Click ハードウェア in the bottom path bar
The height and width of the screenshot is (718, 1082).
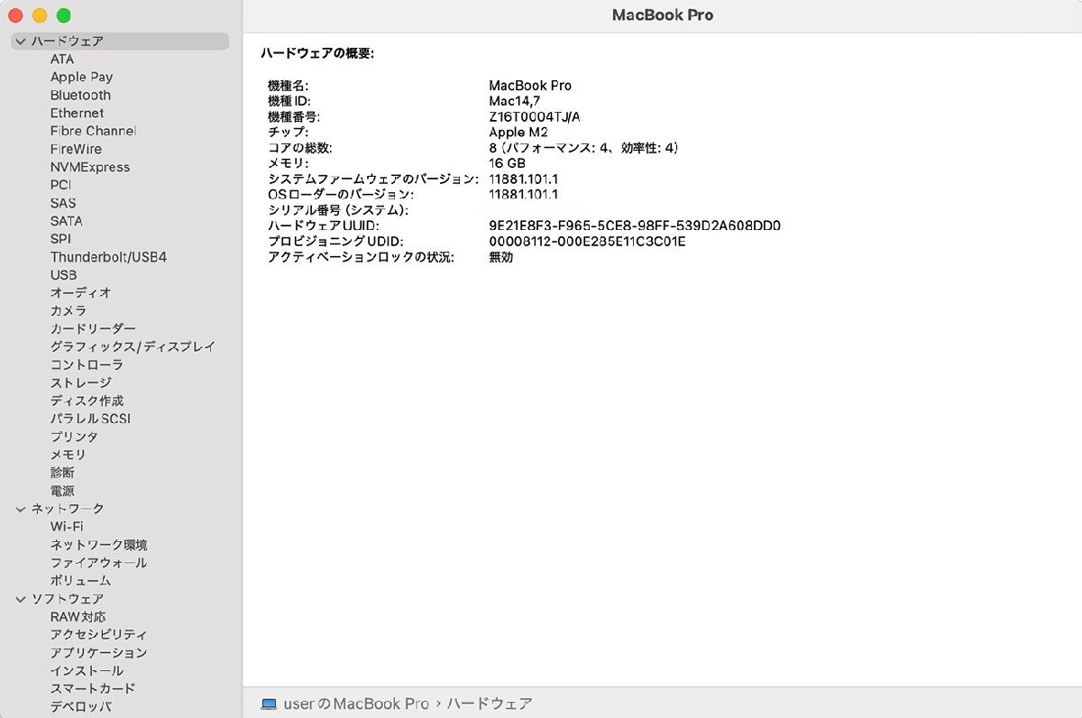point(490,704)
